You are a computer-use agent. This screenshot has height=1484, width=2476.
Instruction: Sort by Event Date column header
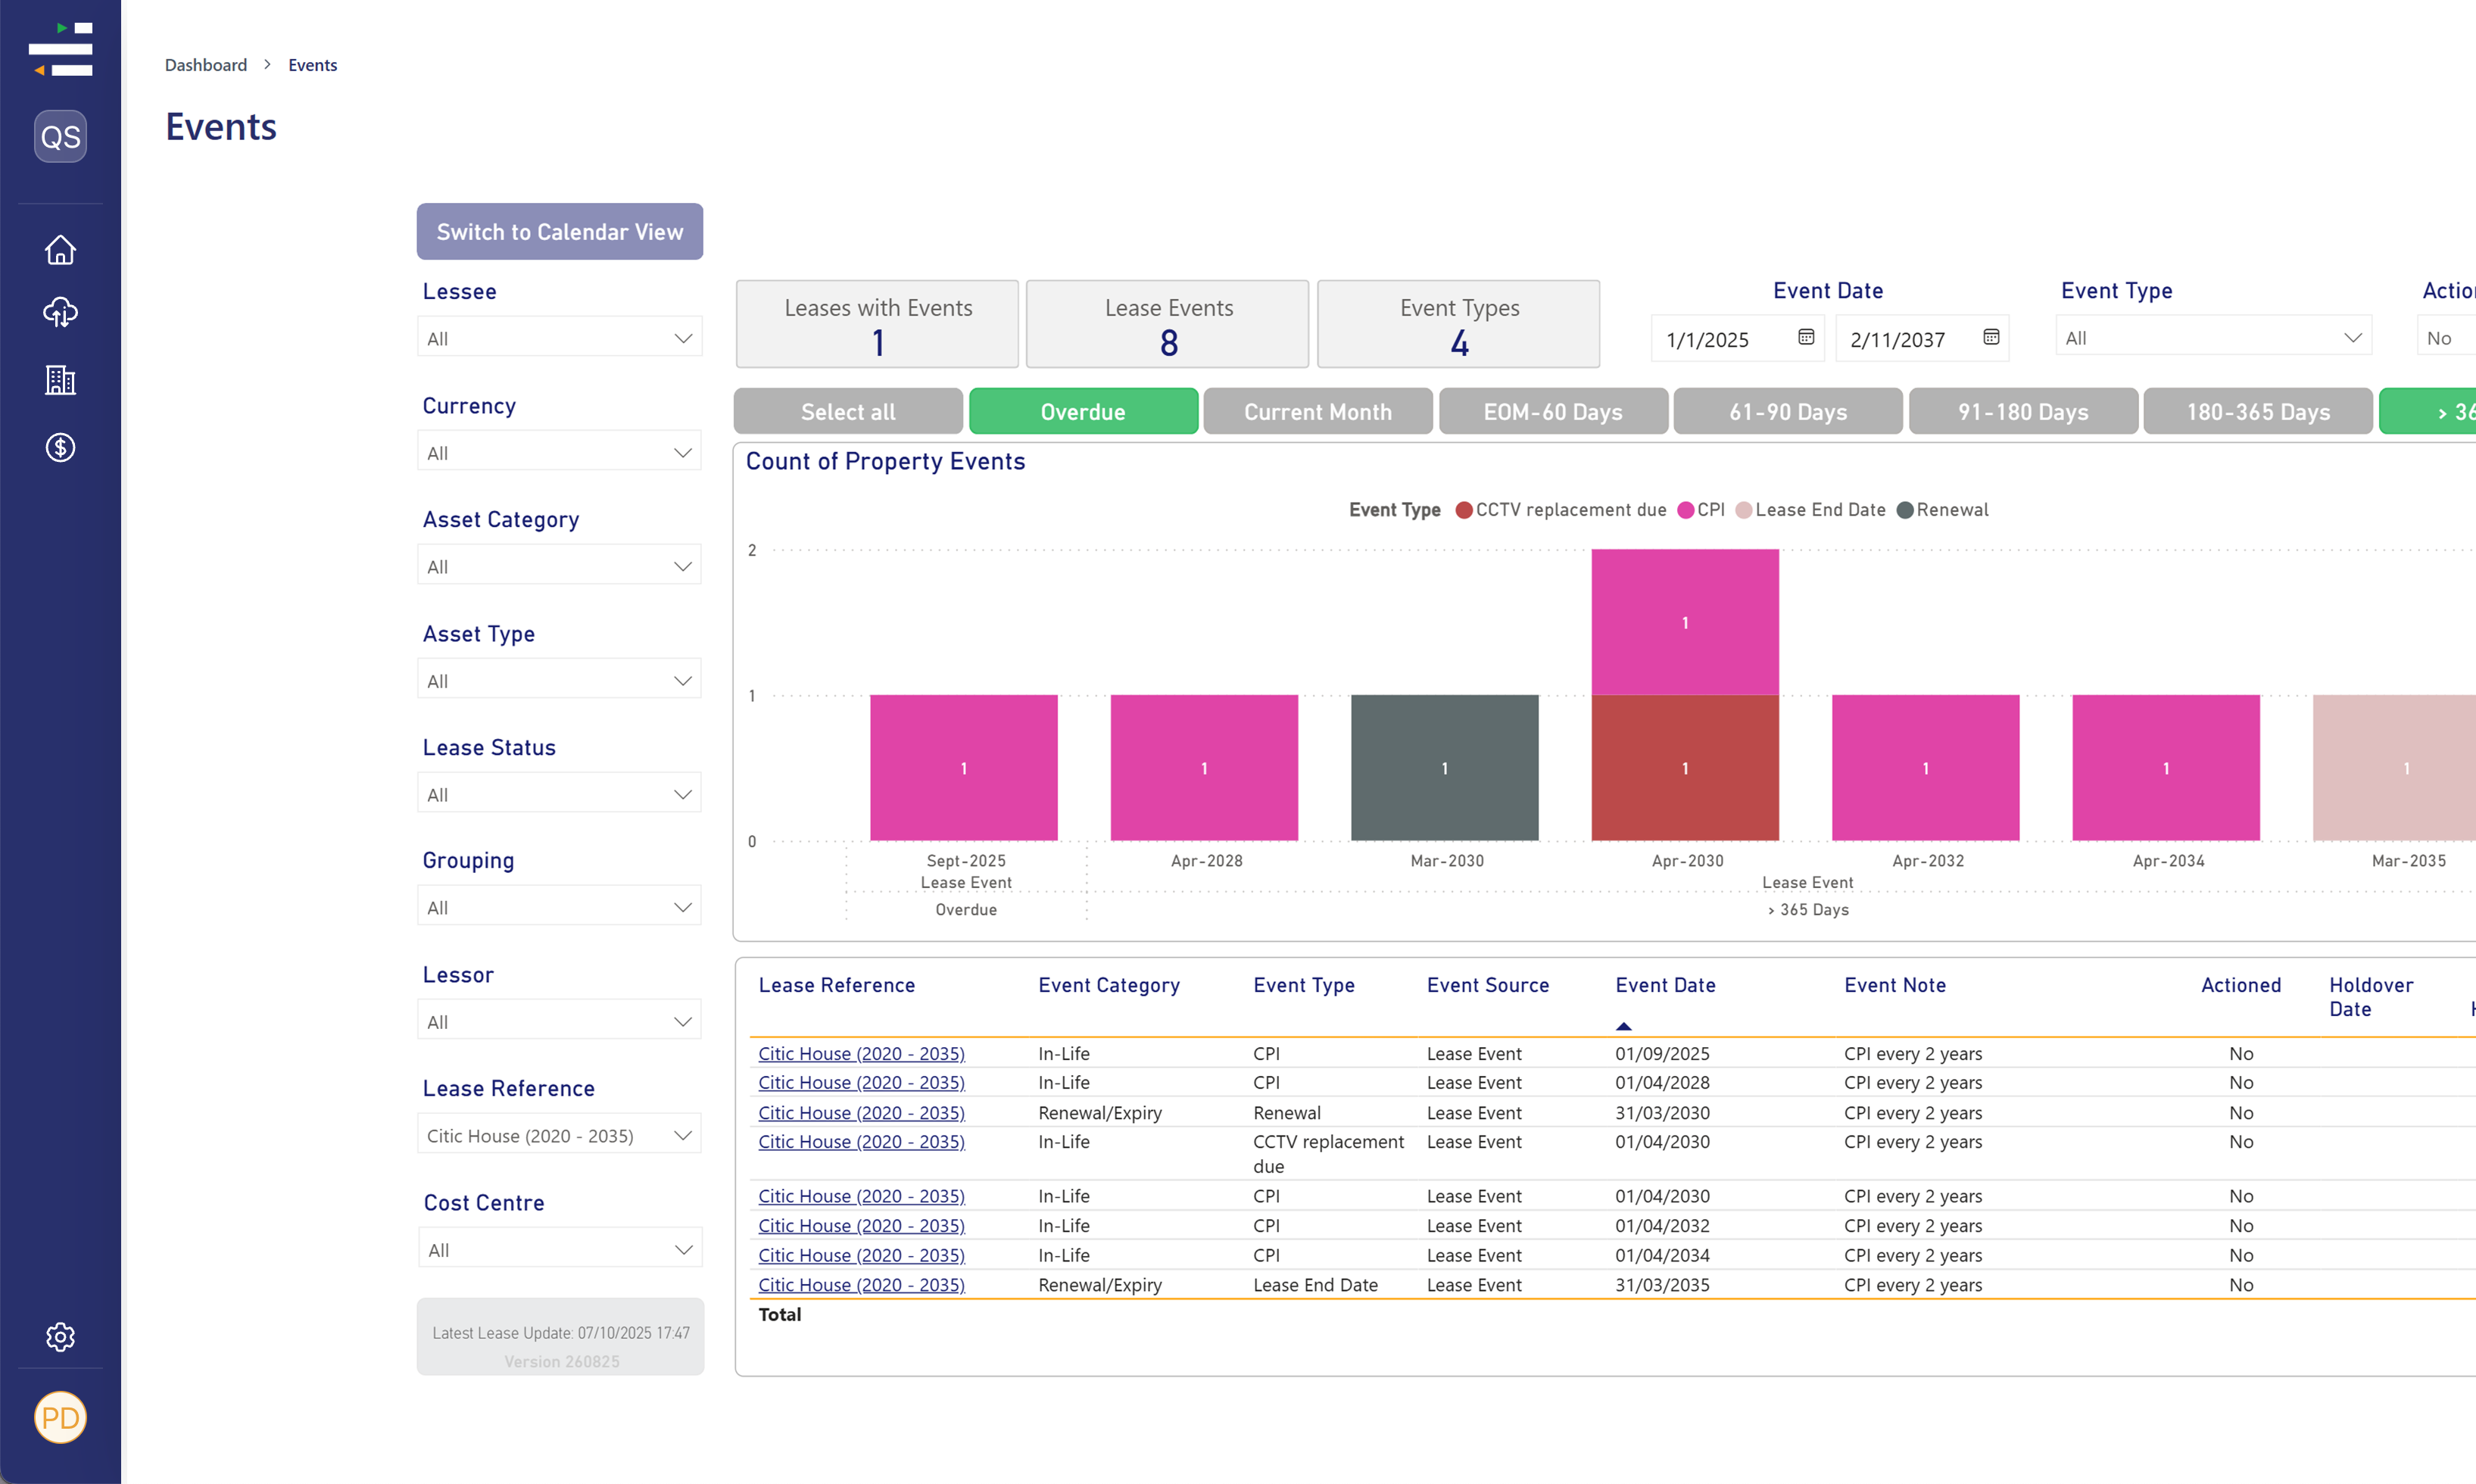1665,985
